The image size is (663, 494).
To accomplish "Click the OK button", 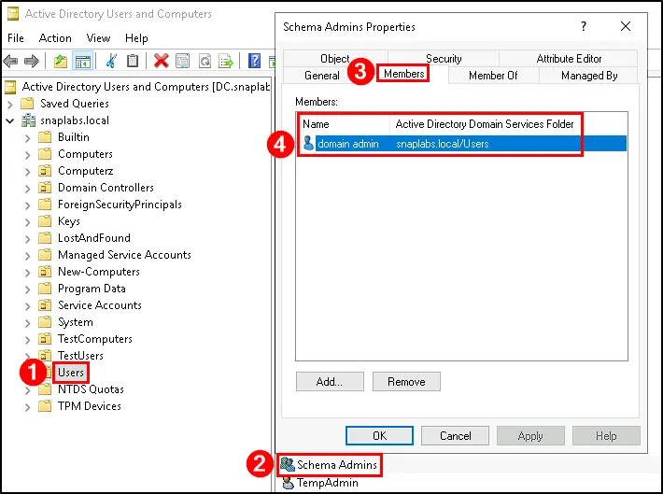I will pyautogui.click(x=379, y=435).
